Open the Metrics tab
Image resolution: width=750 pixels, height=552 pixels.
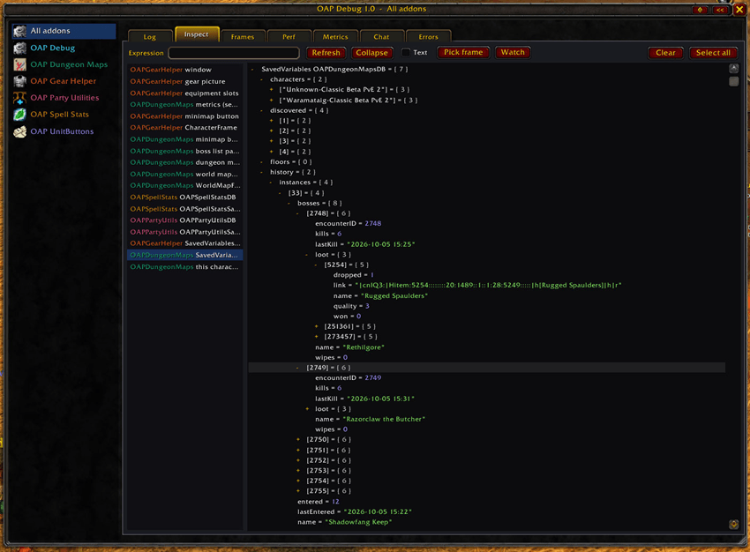(x=334, y=36)
